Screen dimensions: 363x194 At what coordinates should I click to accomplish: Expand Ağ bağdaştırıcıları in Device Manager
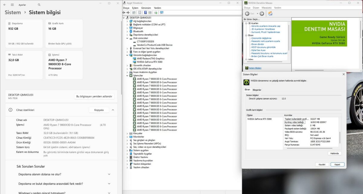pos(127,21)
